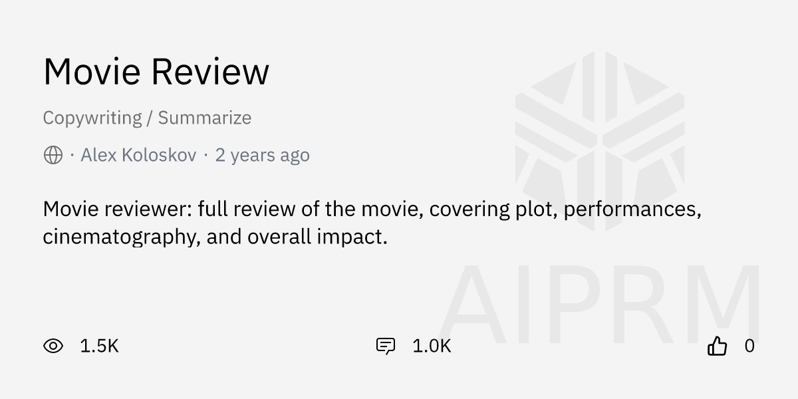This screenshot has height=399, width=798.
Task: Select the Summarize activity label
Action: click(x=205, y=118)
